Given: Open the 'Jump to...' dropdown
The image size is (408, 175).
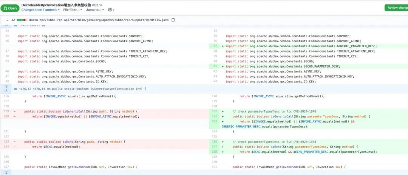Looking at the screenshot, I should (x=94, y=10).
